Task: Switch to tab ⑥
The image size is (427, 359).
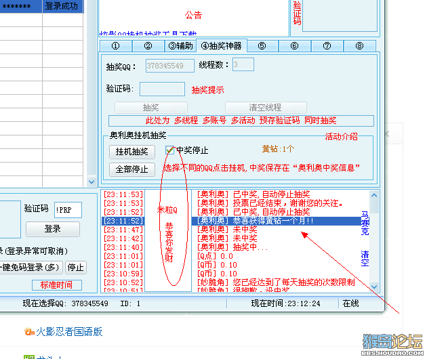Action: (x=294, y=46)
